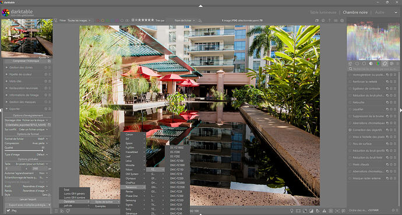Enable the Liquéfier module
This screenshot has height=215, width=402.
(350, 109)
